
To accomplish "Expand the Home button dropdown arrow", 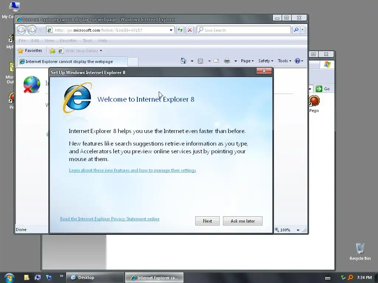I will tap(192, 61).
